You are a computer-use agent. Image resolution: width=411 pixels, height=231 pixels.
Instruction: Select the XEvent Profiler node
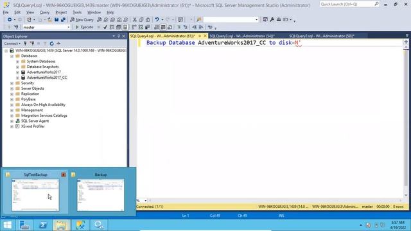tap(33, 126)
